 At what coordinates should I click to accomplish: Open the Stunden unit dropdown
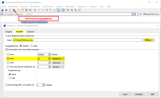58,67
